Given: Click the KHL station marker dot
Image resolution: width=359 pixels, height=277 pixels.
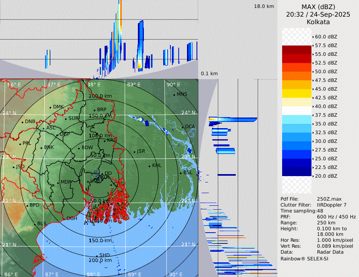Looking at the screenshot, I should coord(149,166).
